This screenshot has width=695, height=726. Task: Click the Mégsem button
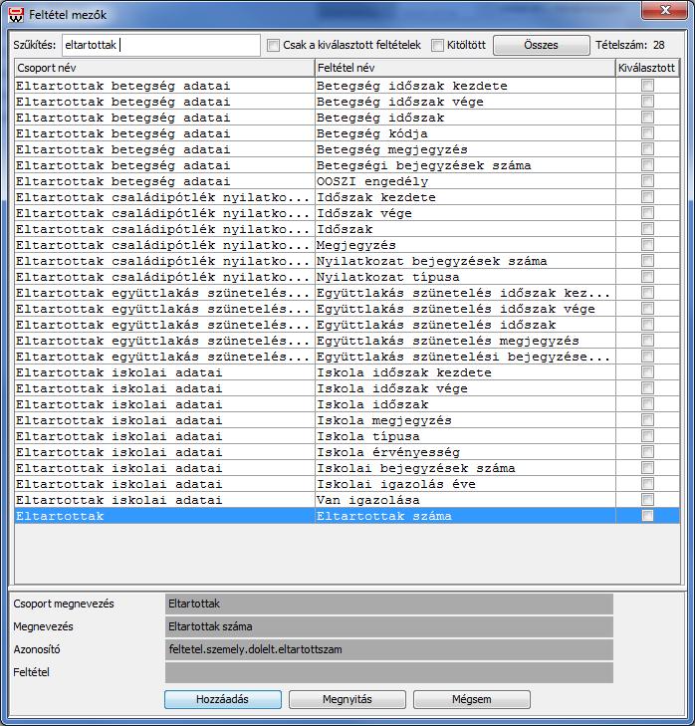[472, 699]
